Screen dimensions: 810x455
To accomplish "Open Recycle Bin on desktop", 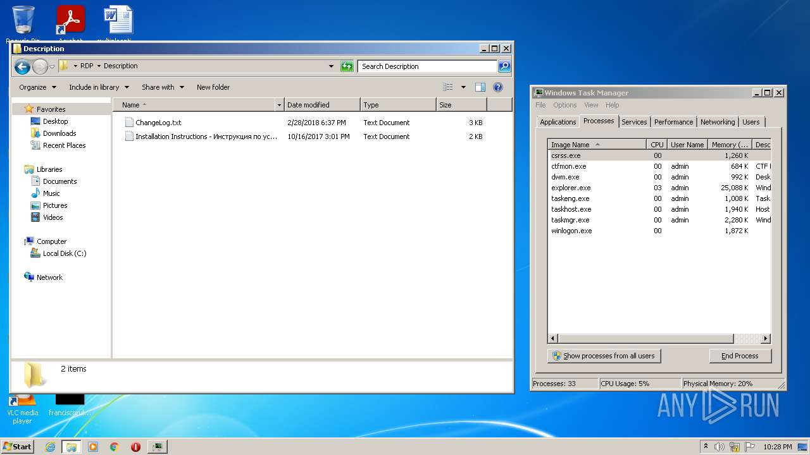I will 23,23.
